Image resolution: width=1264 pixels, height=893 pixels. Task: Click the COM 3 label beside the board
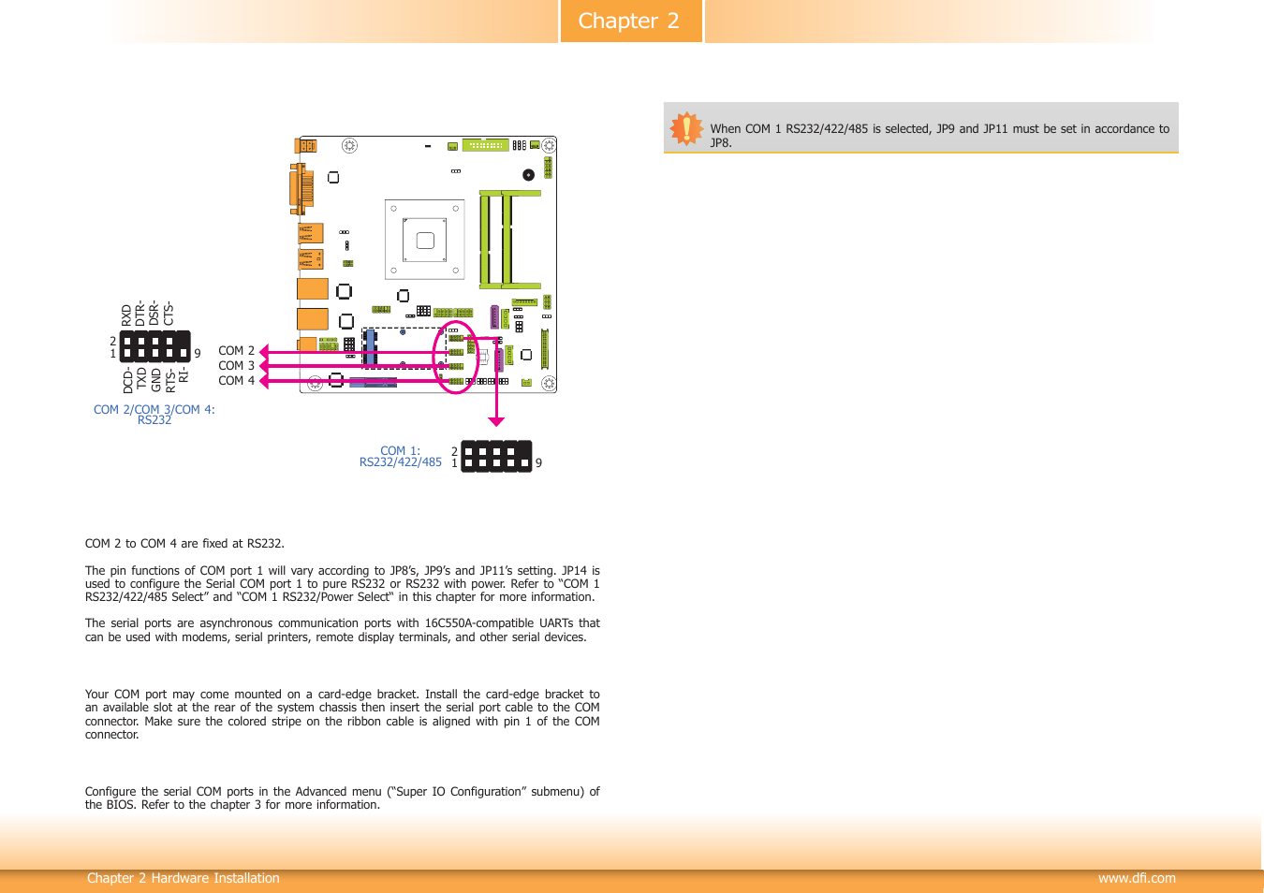click(x=236, y=366)
